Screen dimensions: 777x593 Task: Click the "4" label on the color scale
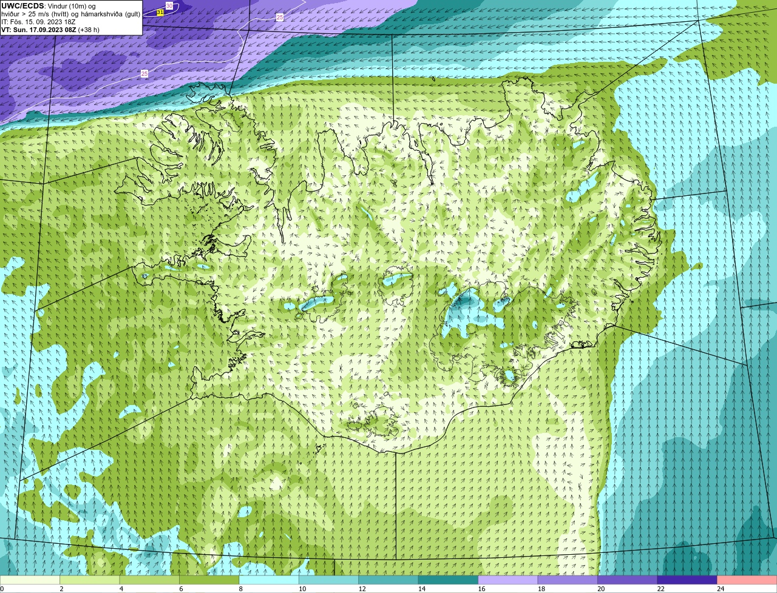pyautogui.click(x=121, y=589)
